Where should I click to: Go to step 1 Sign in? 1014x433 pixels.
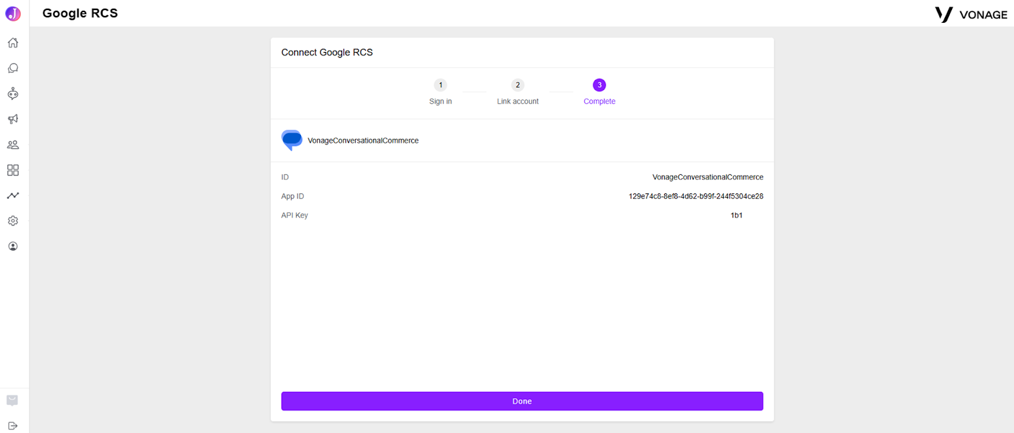[x=440, y=92]
